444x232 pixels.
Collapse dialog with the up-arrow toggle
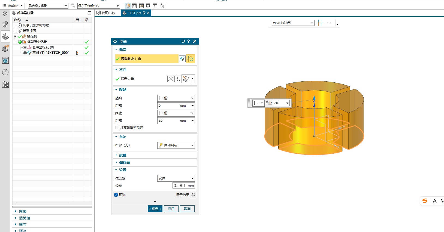(155, 201)
